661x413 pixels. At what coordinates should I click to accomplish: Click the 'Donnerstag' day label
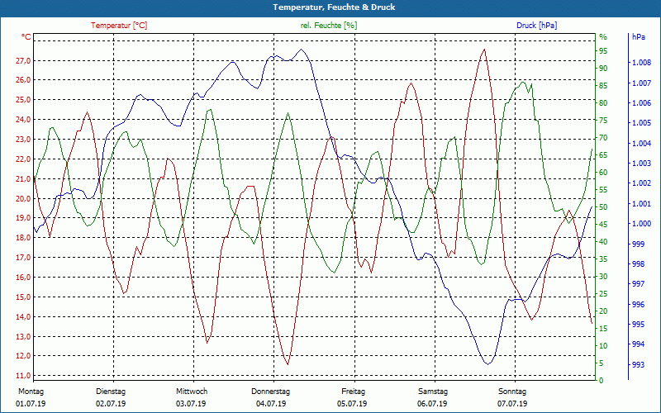point(271,392)
